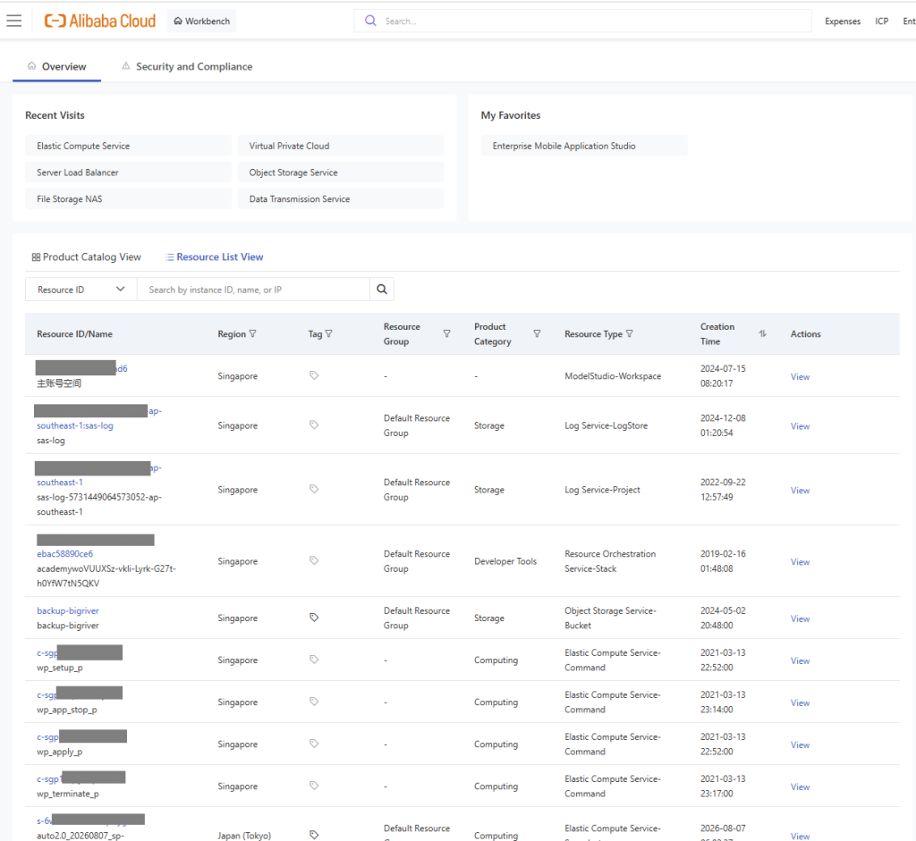
Task: Open Object Storage Service recent visit
Action: click(341, 172)
